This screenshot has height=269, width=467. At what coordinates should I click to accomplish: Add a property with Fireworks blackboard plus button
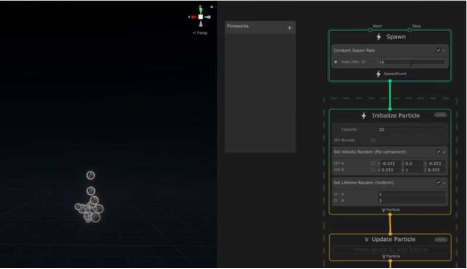(x=290, y=28)
